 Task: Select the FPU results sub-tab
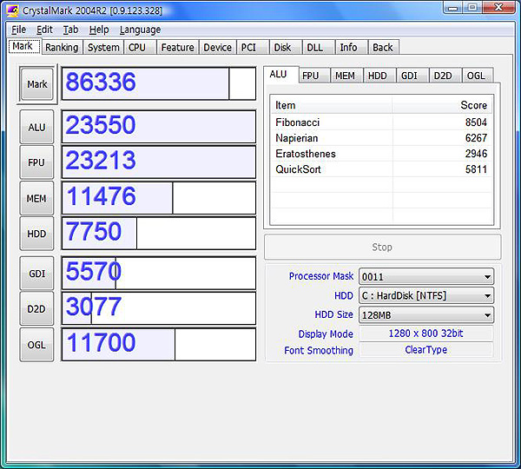[x=314, y=76]
